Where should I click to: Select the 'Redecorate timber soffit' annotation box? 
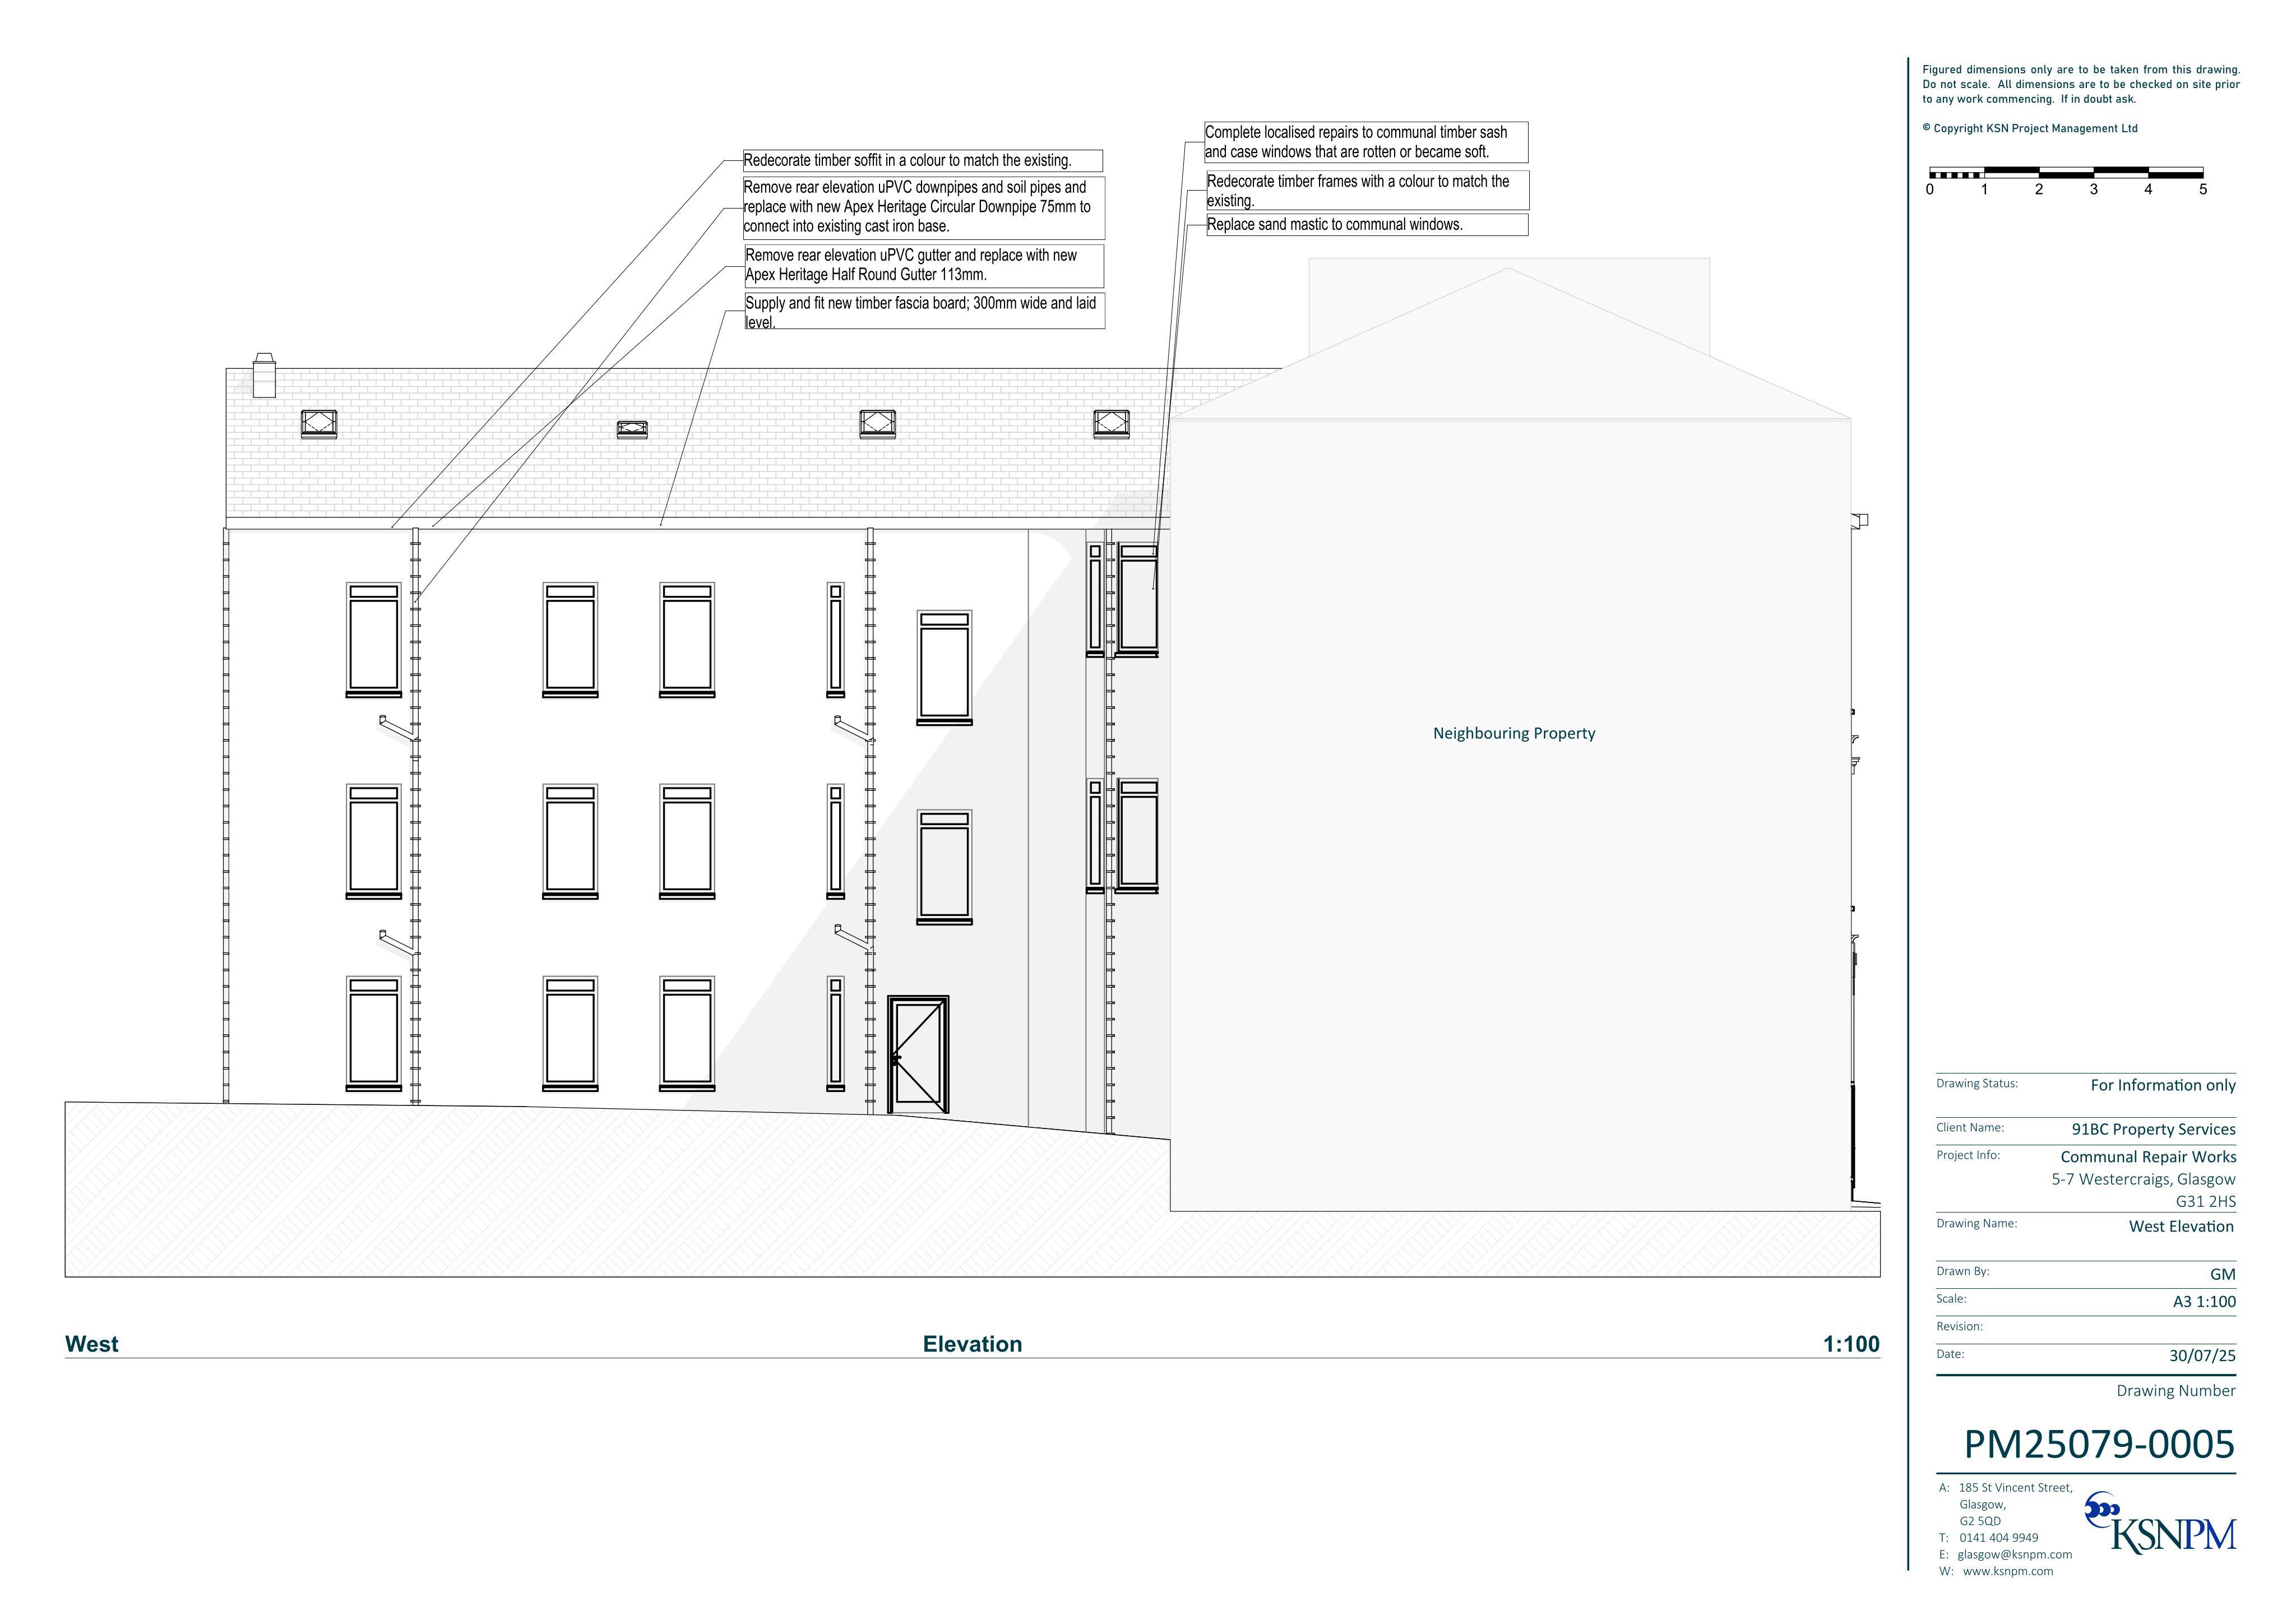pos(922,161)
